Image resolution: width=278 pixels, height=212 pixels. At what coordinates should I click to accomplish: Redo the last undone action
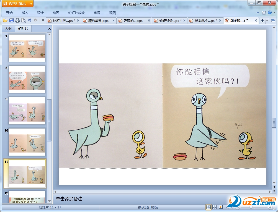pyautogui.click(x=36, y=20)
